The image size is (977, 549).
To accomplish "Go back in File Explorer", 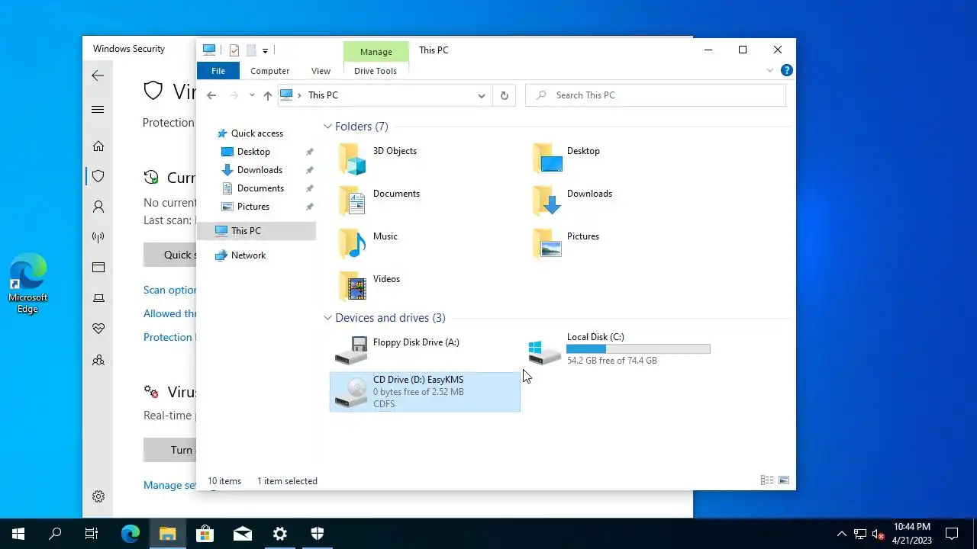I will [211, 95].
